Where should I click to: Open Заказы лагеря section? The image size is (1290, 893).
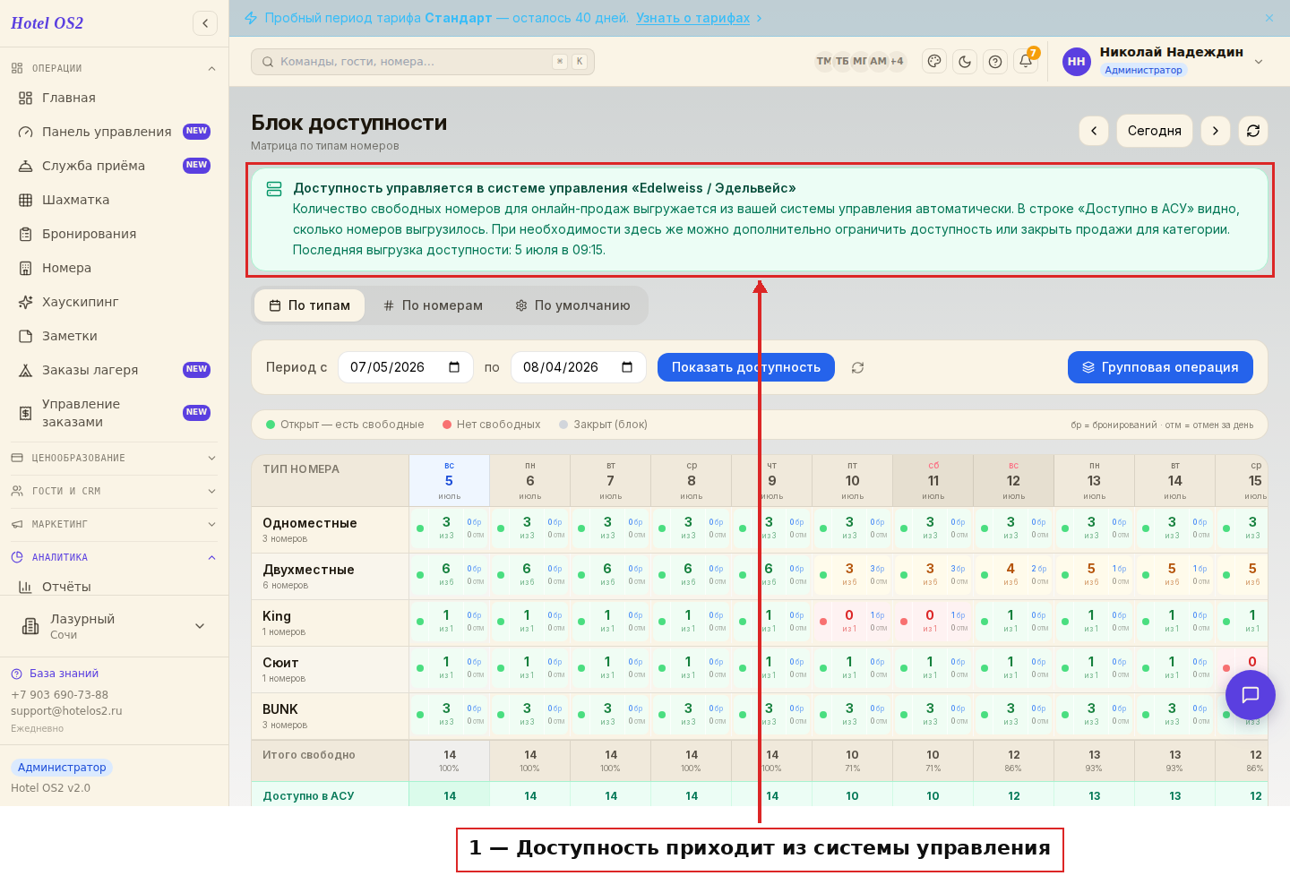point(114,370)
